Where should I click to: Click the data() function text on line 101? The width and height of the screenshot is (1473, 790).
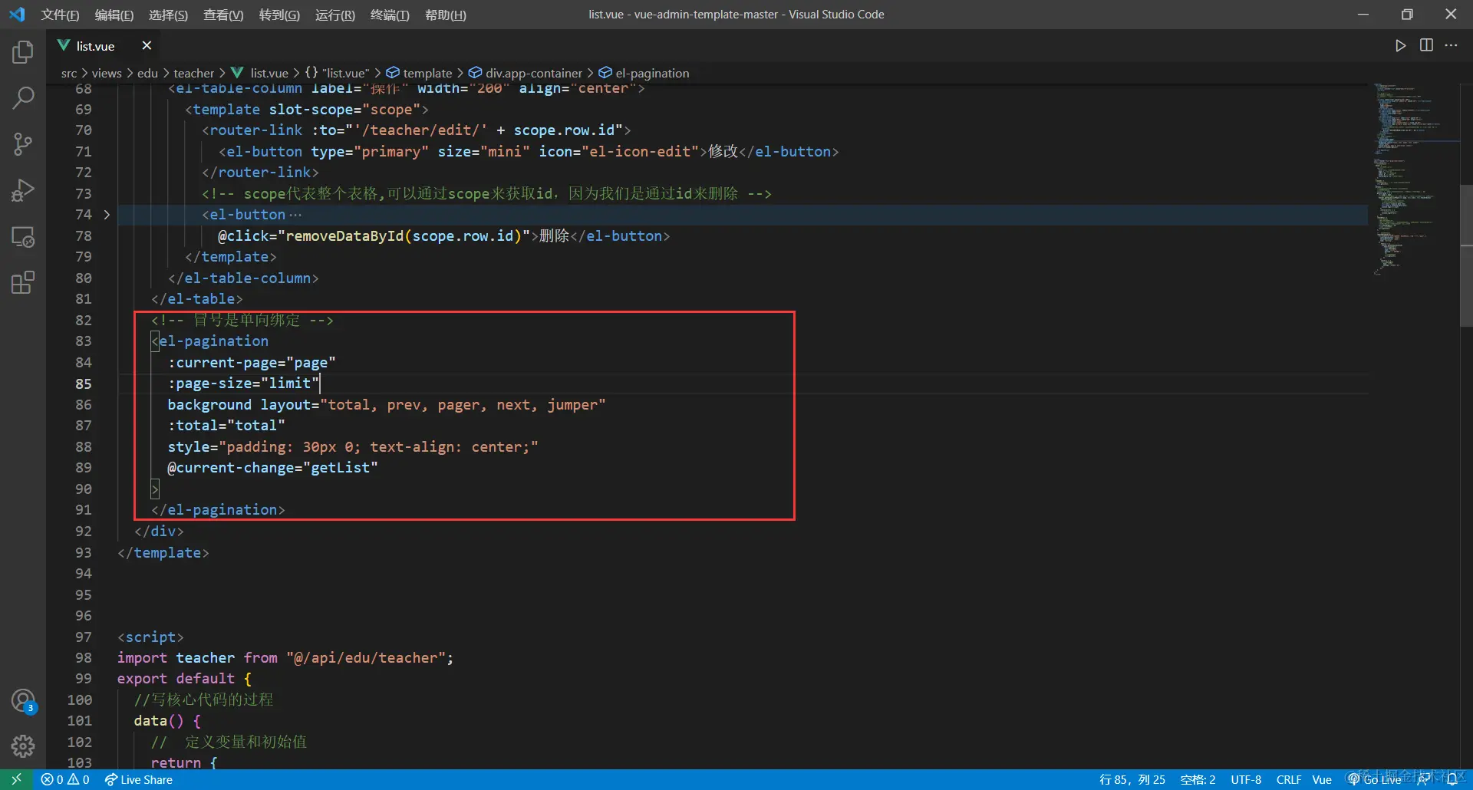click(x=159, y=721)
